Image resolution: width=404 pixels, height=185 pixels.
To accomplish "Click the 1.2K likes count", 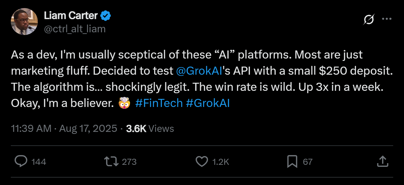I will tap(221, 162).
